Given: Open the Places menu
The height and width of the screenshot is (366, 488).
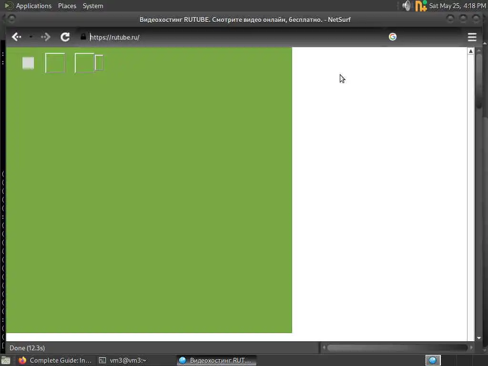Looking at the screenshot, I should click(67, 6).
